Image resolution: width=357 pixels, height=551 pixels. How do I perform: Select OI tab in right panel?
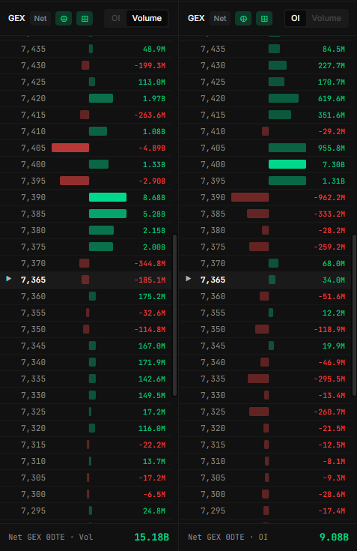click(296, 18)
